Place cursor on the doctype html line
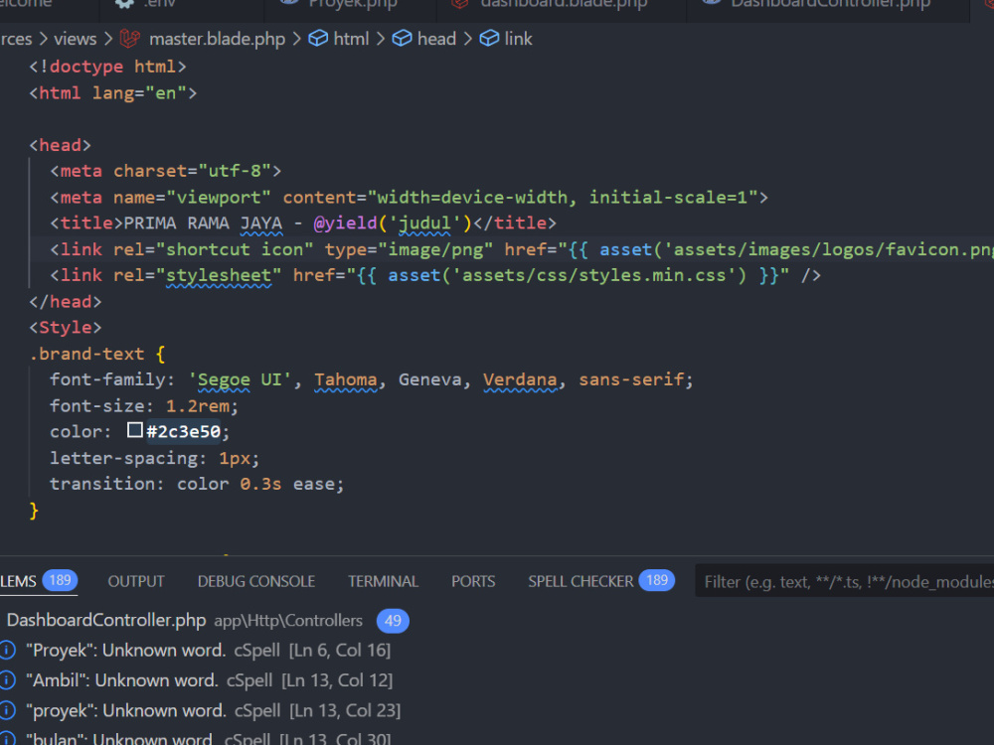This screenshot has height=745, width=994. [x=107, y=67]
